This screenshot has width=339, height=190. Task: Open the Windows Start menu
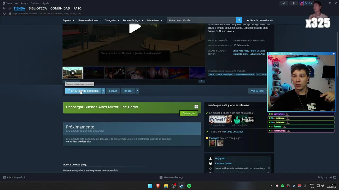[x=150, y=186]
